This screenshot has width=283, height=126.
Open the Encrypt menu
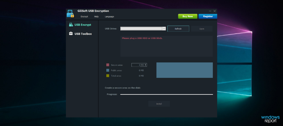[84, 17]
